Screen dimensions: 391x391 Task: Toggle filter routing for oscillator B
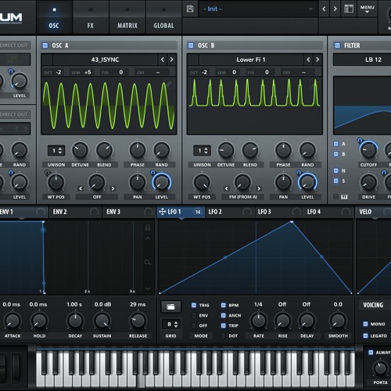click(x=336, y=154)
